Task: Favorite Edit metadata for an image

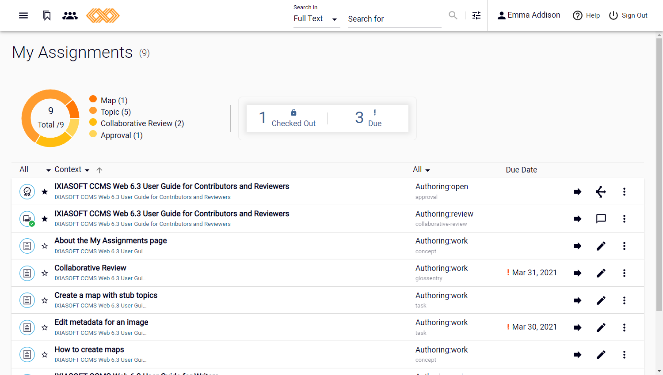Action: tap(45, 327)
